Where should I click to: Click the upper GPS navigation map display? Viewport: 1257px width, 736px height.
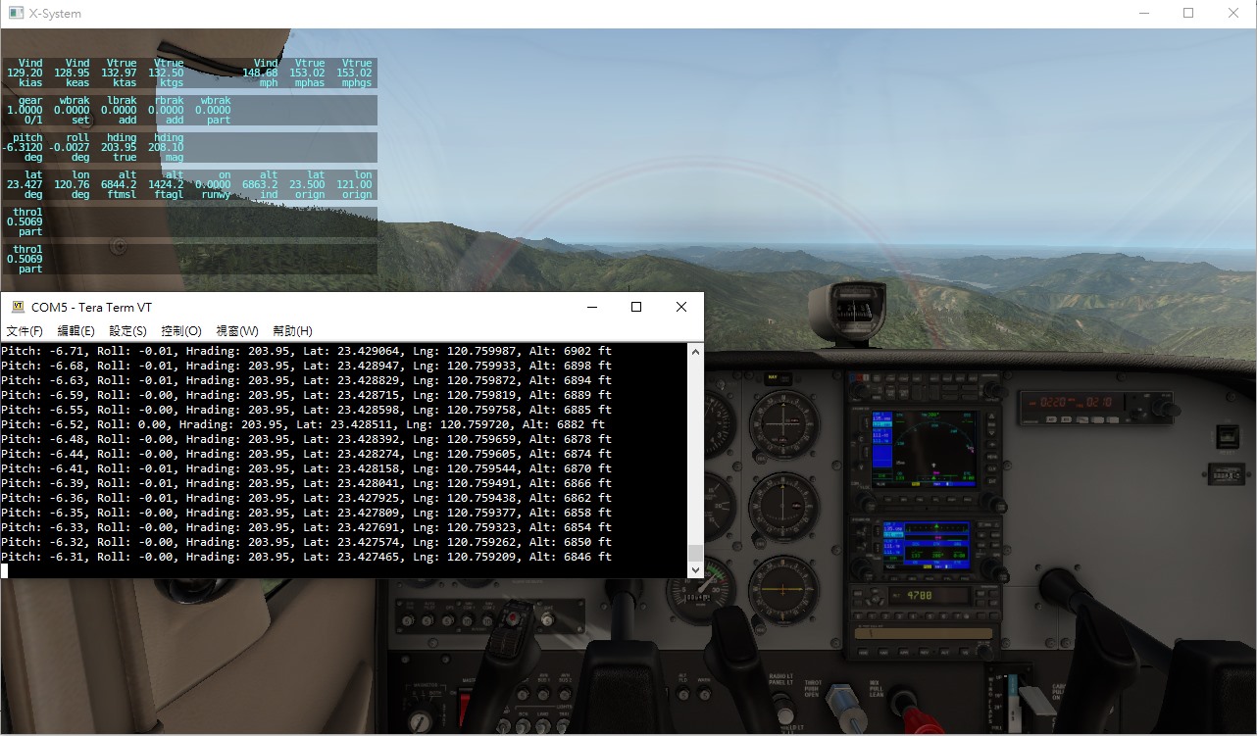[x=925, y=450]
